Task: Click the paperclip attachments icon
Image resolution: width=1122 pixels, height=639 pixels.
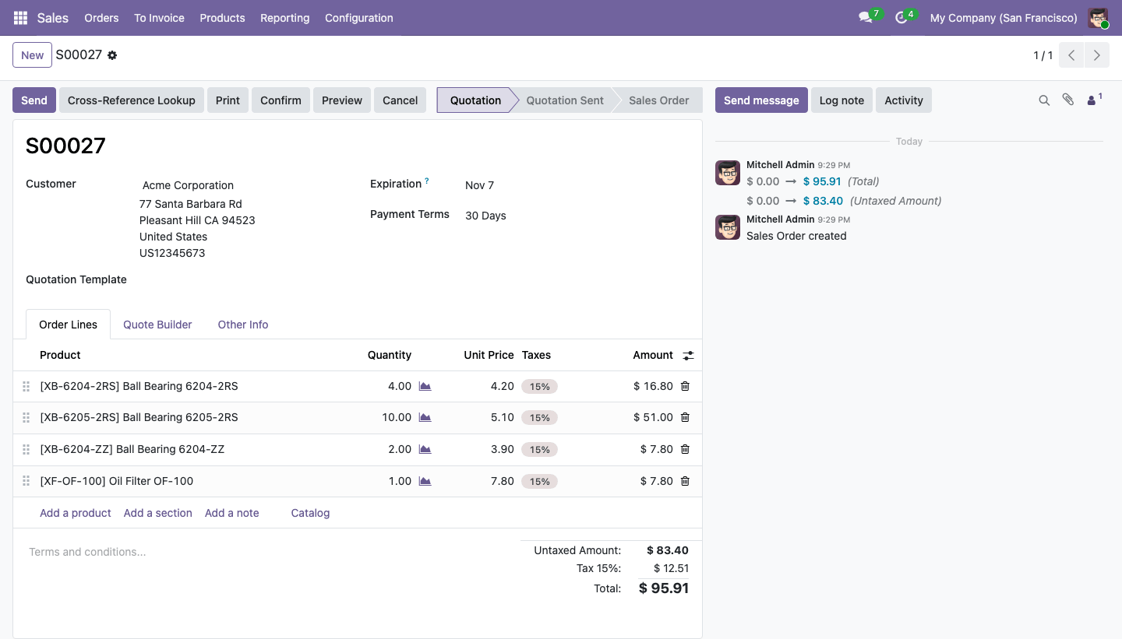Action: point(1068,100)
